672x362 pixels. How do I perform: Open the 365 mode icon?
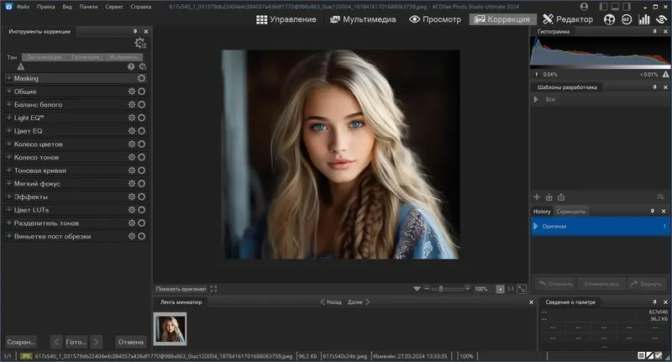tap(626, 19)
